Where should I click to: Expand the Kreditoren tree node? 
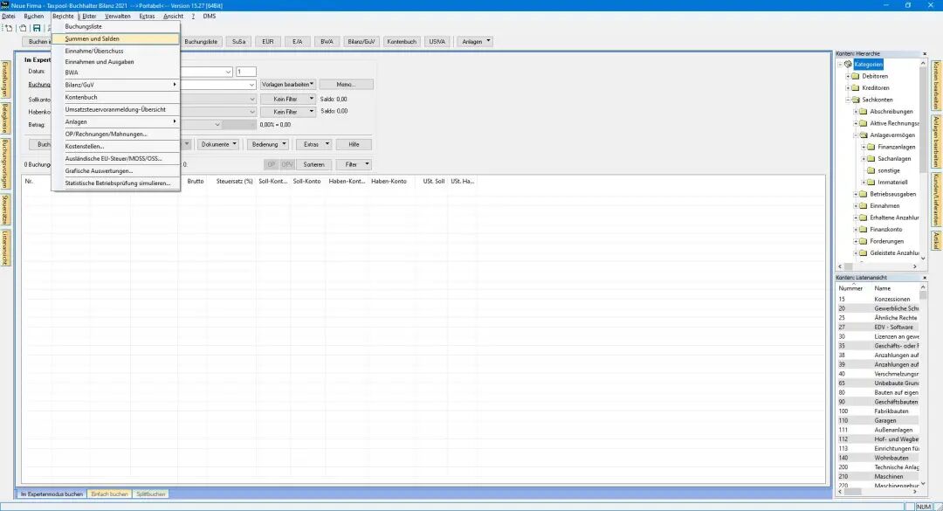tap(848, 88)
